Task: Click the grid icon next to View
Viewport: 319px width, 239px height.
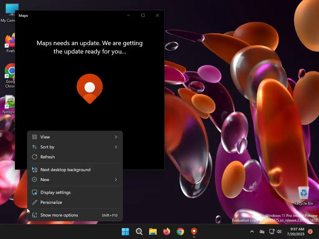Action: pyautogui.click(x=35, y=137)
